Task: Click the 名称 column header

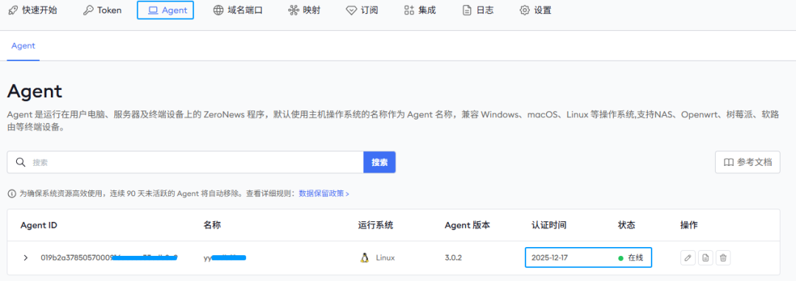Action: pyautogui.click(x=212, y=225)
